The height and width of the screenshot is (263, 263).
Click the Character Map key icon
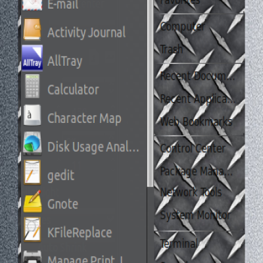pyautogui.click(x=32, y=115)
